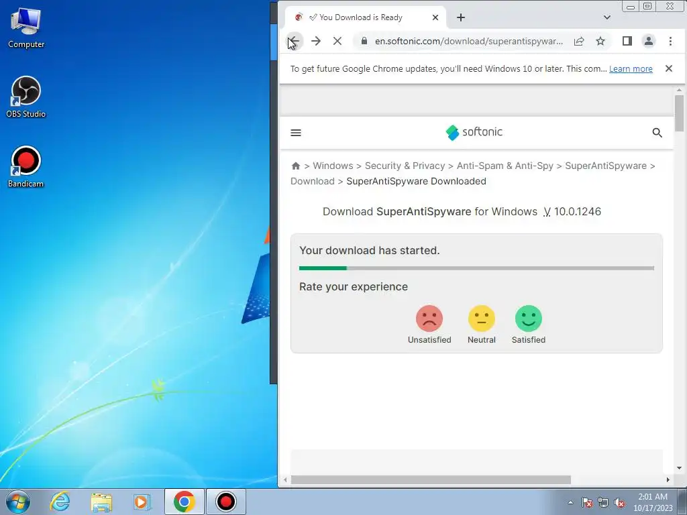Image resolution: width=687 pixels, height=515 pixels.
Task: Launch Internet Explorer from the taskbar
Action: point(60,502)
